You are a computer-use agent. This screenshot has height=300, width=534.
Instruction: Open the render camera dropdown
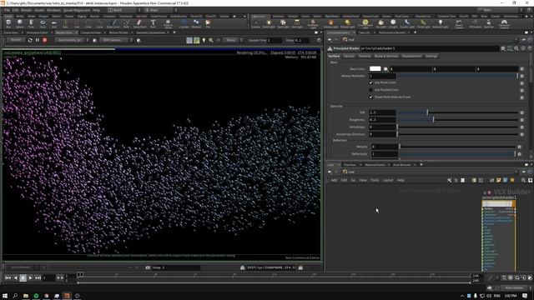point(115,40)
